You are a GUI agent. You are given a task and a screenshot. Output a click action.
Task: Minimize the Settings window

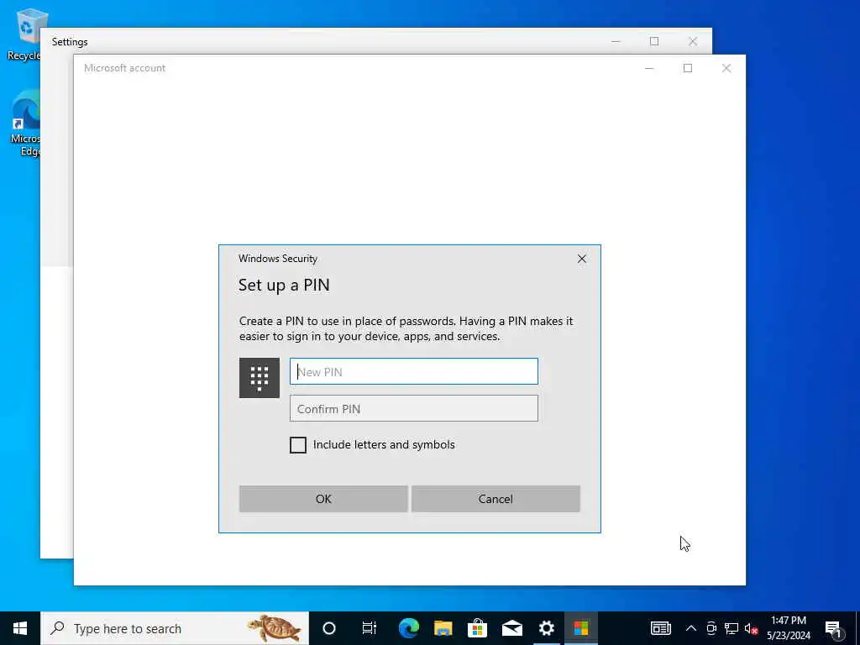coord(616,41)
